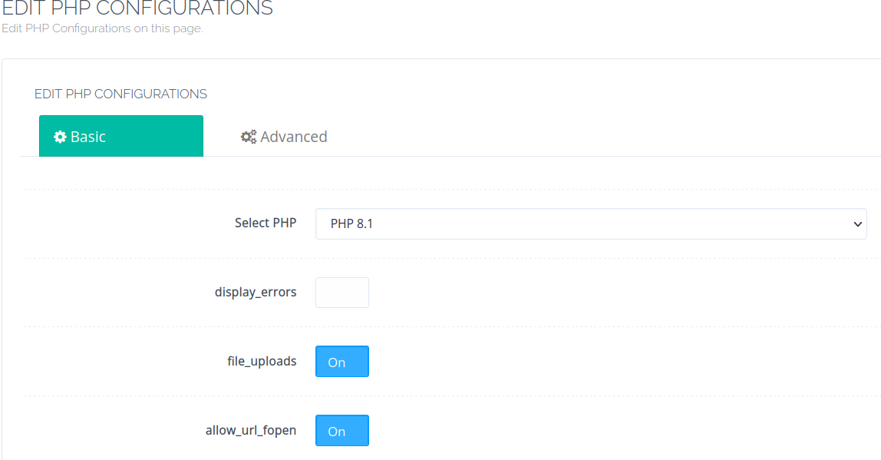Screen dimensions: 881x460
Task: Switch to the Basic tab
Action: point(120,136)
